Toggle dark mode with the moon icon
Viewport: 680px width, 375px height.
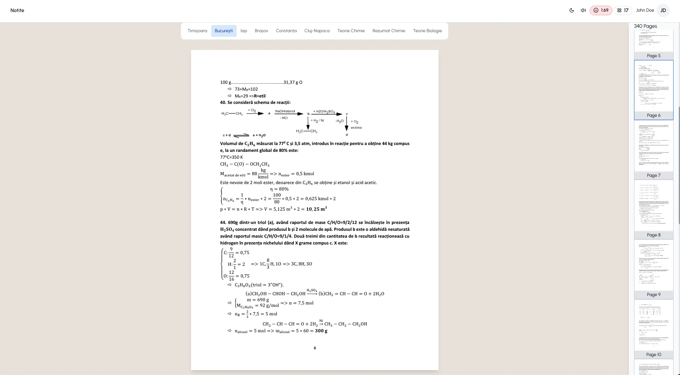[572, 10]
